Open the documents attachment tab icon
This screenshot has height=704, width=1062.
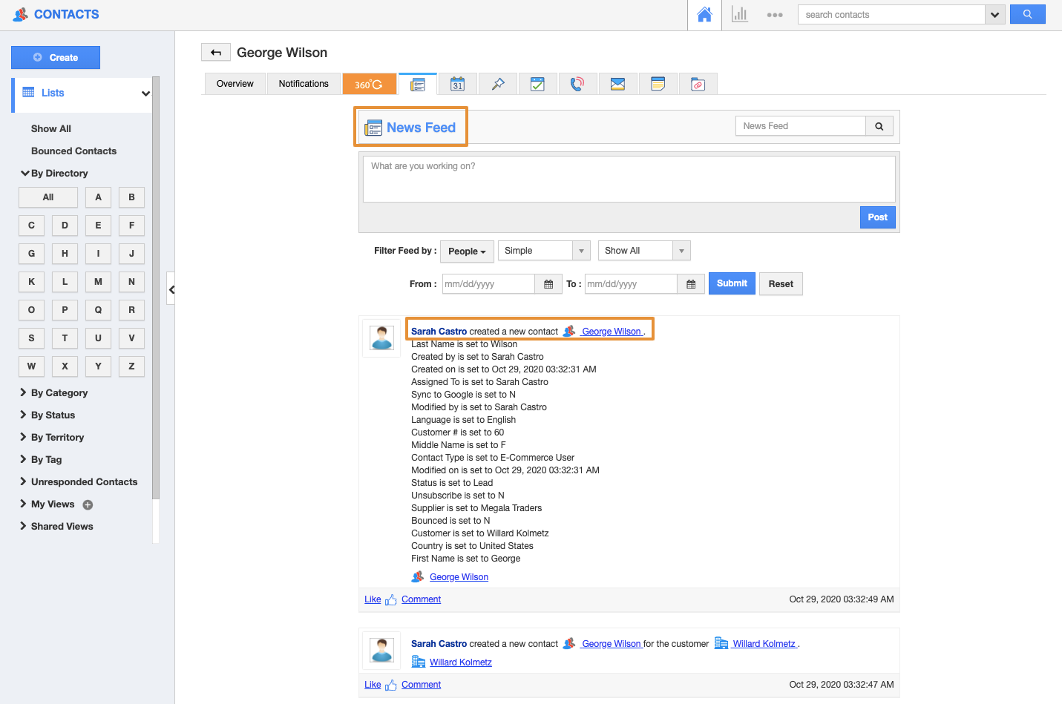click(x=698, y=85)
